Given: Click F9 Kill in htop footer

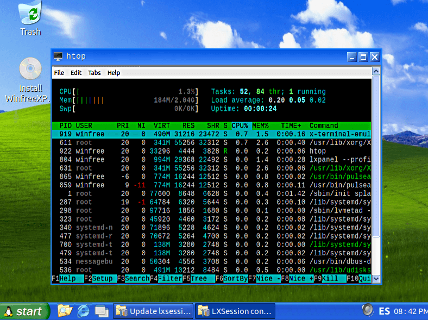Looking at the screenshot, I should point(330,279).
